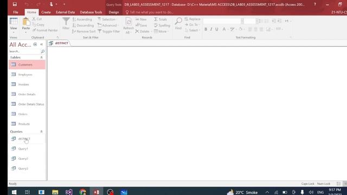The height and width of the screenshot is (195, 347).
Task: Open the Advanced filter dropdown
Action: [x=108, y=25]
